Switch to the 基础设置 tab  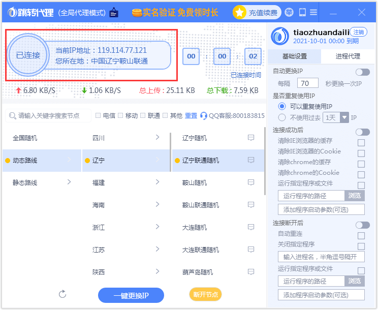coord(295,56)
